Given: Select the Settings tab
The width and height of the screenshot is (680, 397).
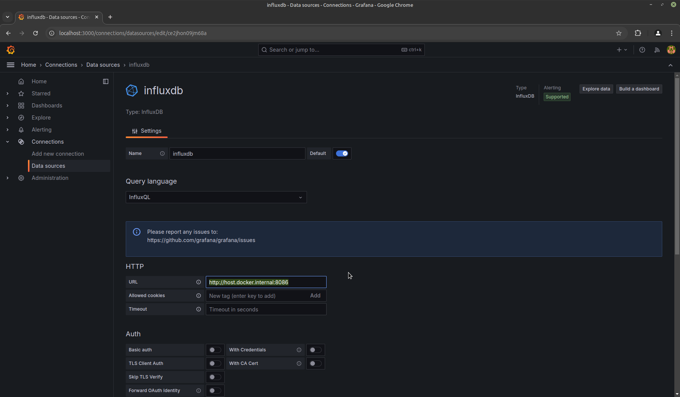Looking at the screenshot, I should coord(146,131).
